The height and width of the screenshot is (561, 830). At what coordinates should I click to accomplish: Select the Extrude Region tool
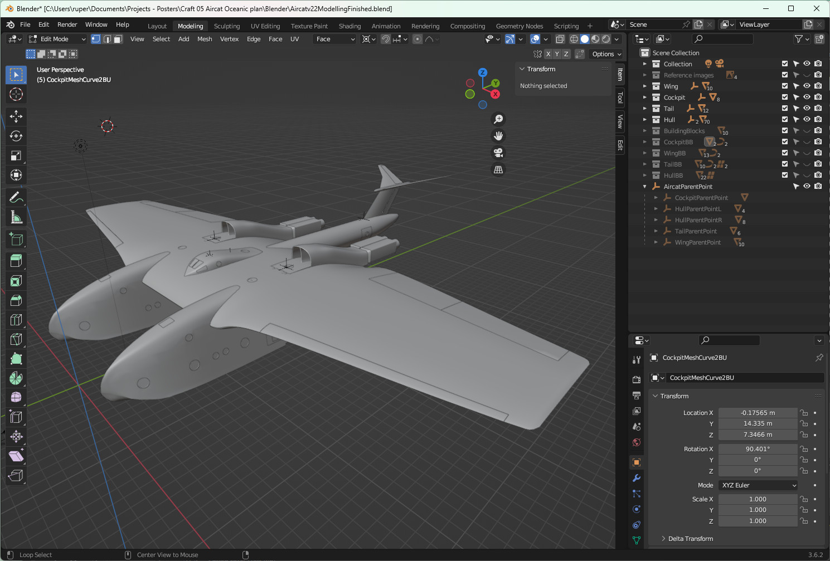pyautogui.click(x=16, y=261)
